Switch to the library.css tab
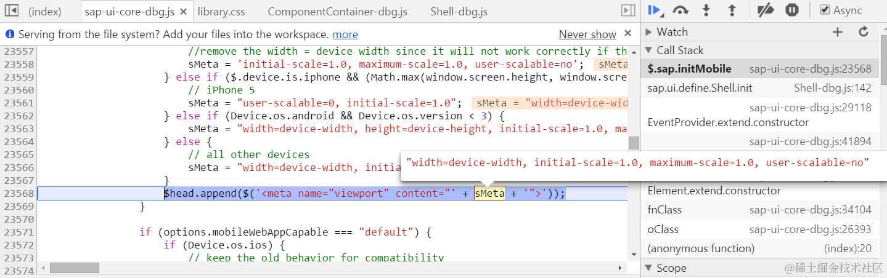 pos(221,12)
